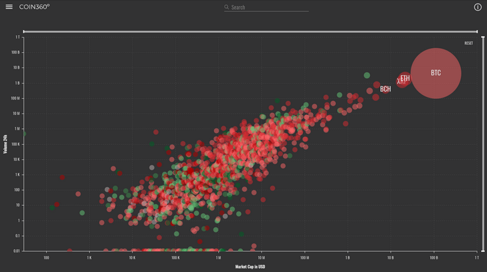487x272 pixels.
Task: Click the 'Volume 24h' axis label
Action: tap(5, 144)
